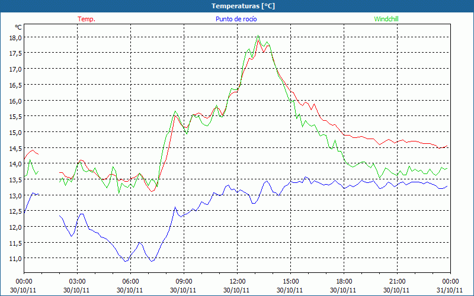This screenshot has width=474, height=296.
Task: Click the 12,0 y-axis value
Action: tap(15, 227)
